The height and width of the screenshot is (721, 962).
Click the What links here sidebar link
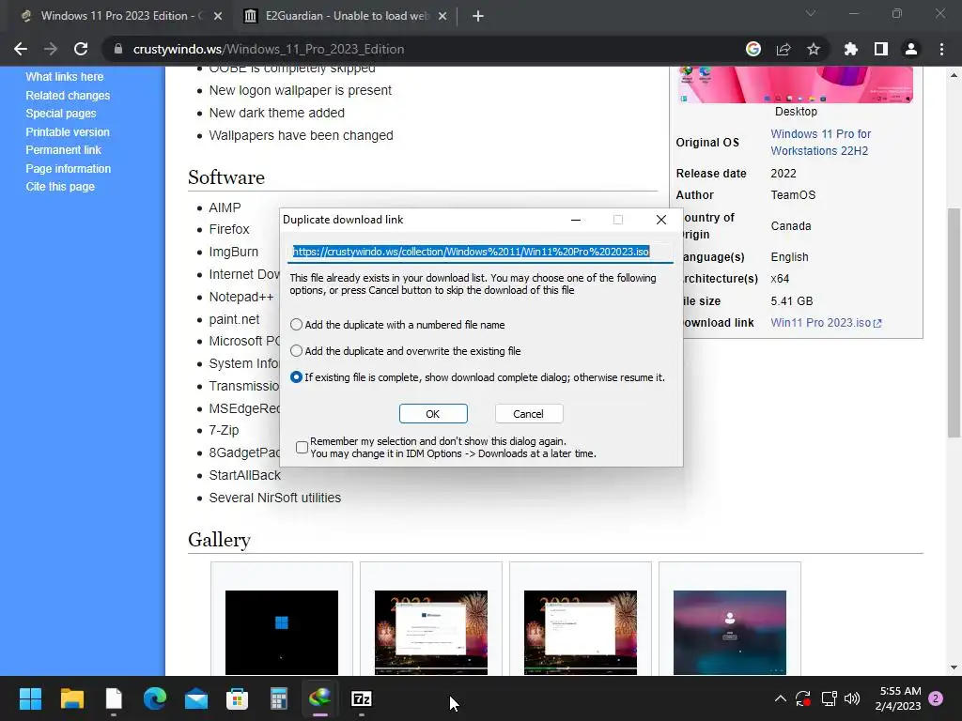[x=65, y=77]
